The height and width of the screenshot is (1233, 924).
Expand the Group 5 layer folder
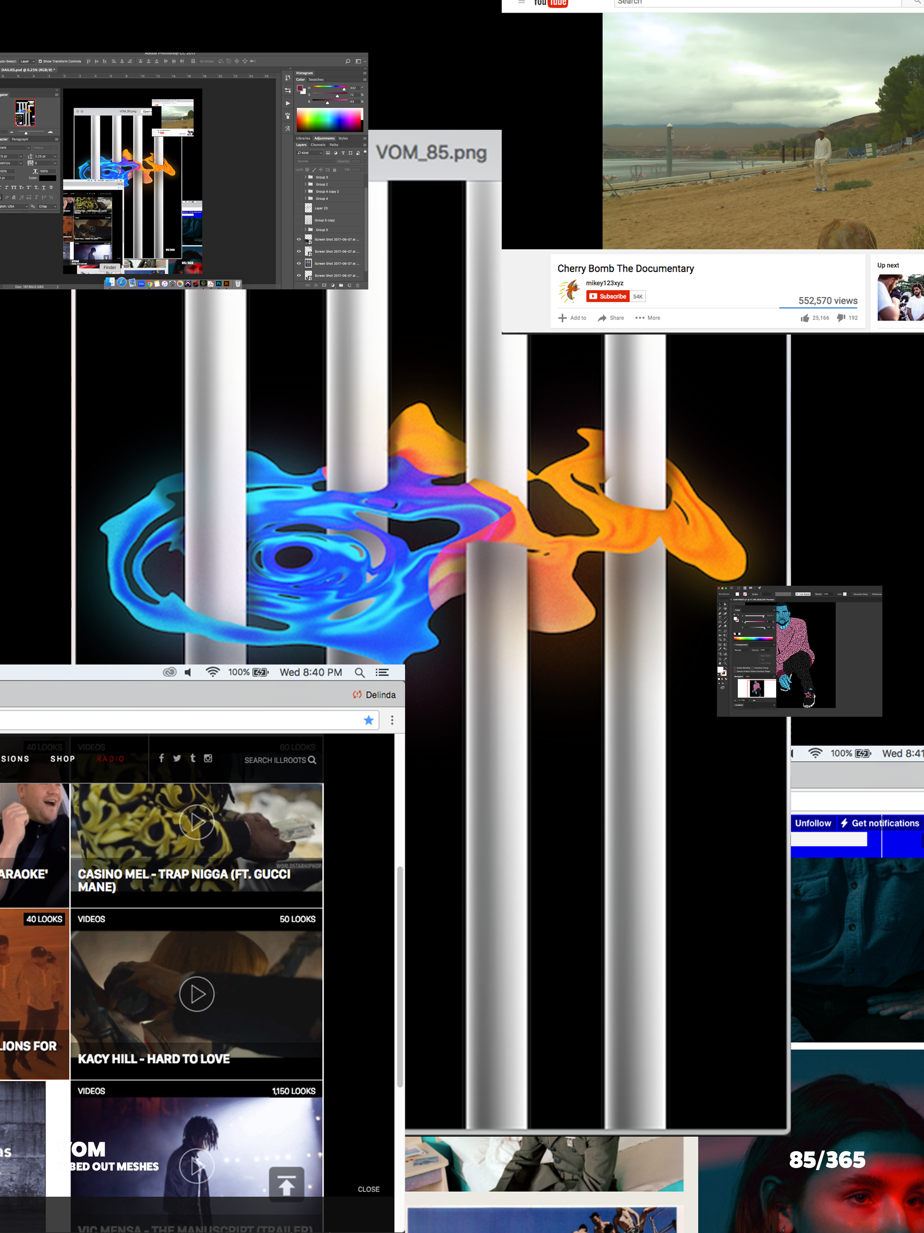coord(305,230)
